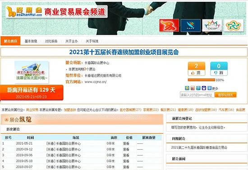Click the 新展会预登记 panel heading

pyautogui.click(x=182, y=118)
